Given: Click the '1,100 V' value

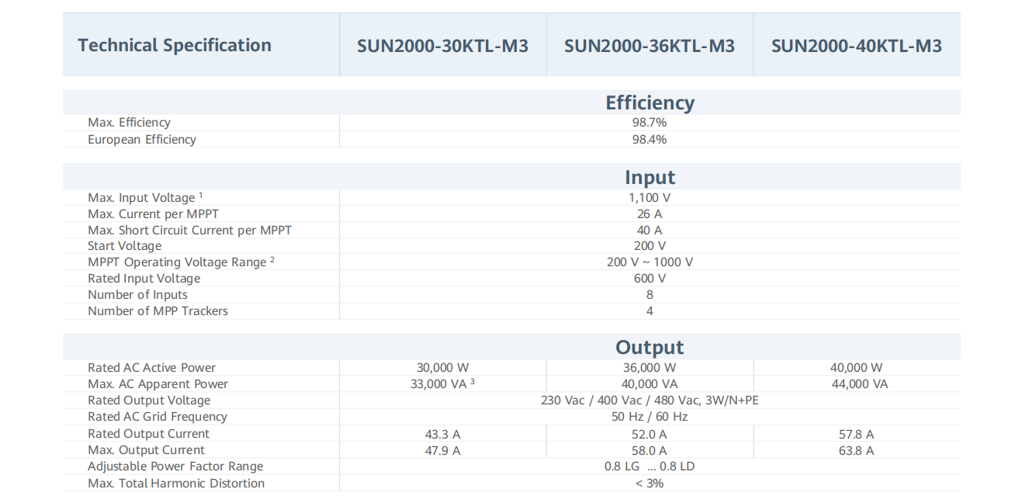Looking at the screenshot, I should point(650,198).
